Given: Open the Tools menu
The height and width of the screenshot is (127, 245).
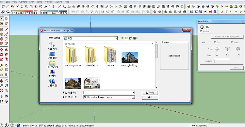Looking at the screenshot, I should point(39,2).
